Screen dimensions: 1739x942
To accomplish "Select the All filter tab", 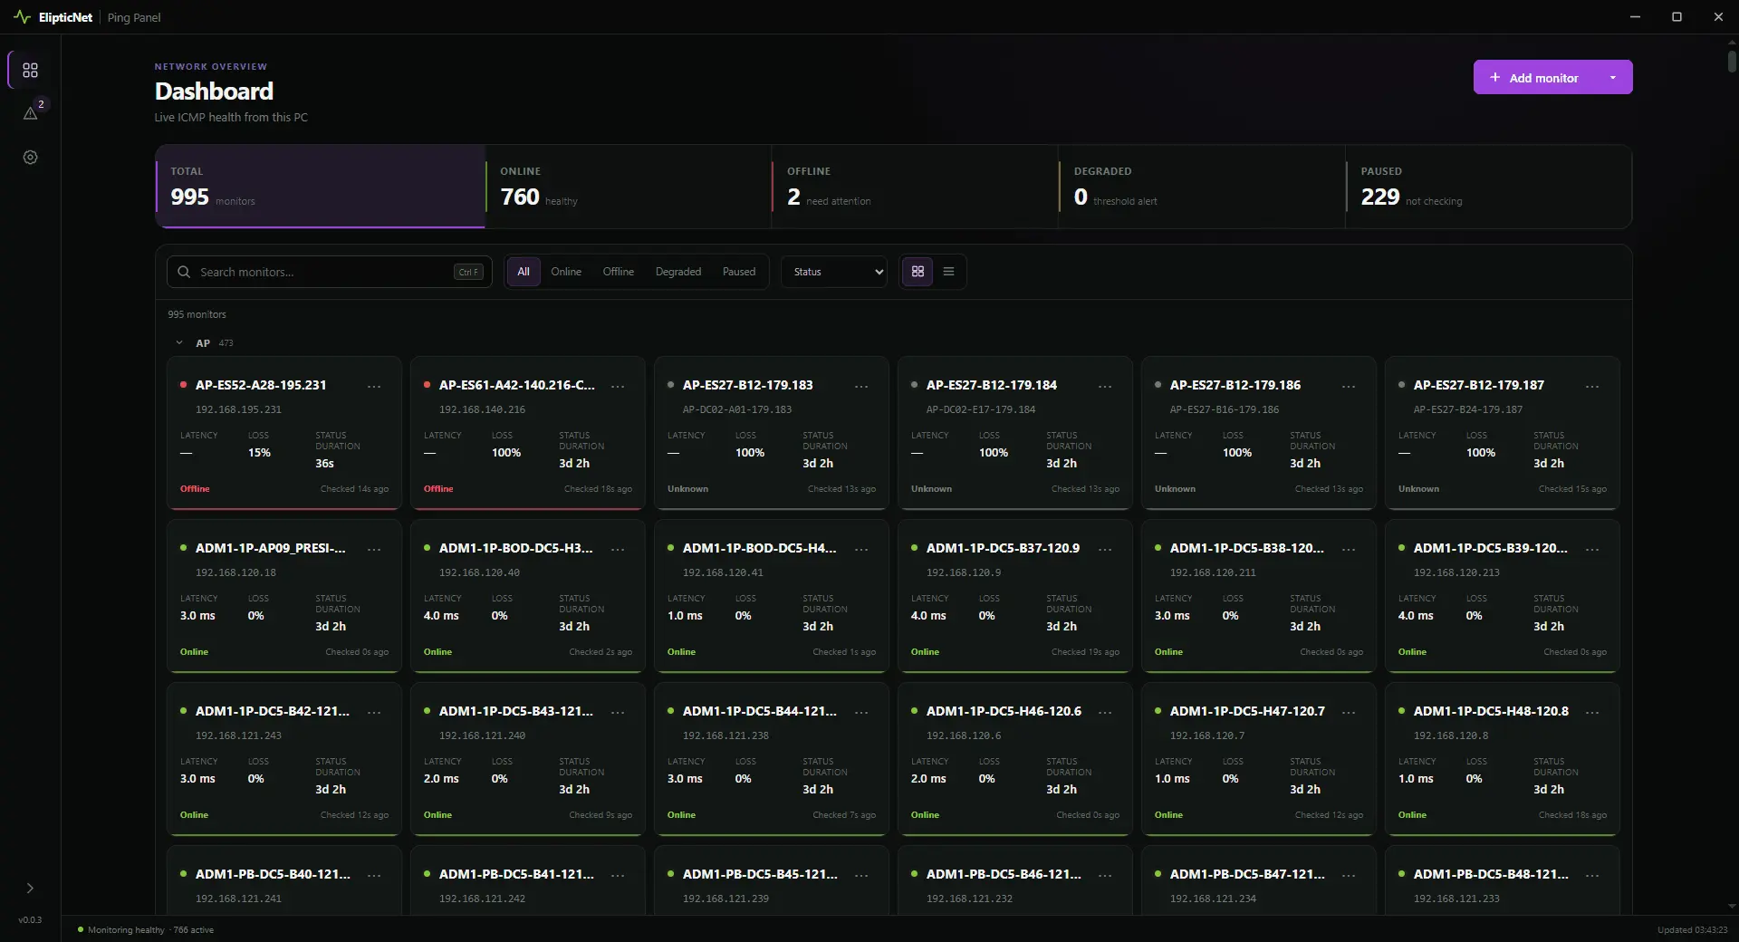I will coord(524,272).
